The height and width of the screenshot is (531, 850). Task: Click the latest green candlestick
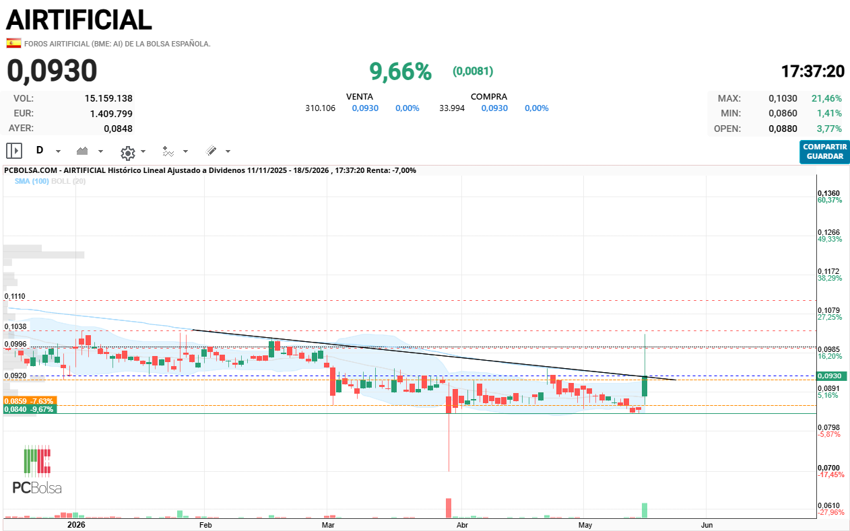(x=645, y=386)
